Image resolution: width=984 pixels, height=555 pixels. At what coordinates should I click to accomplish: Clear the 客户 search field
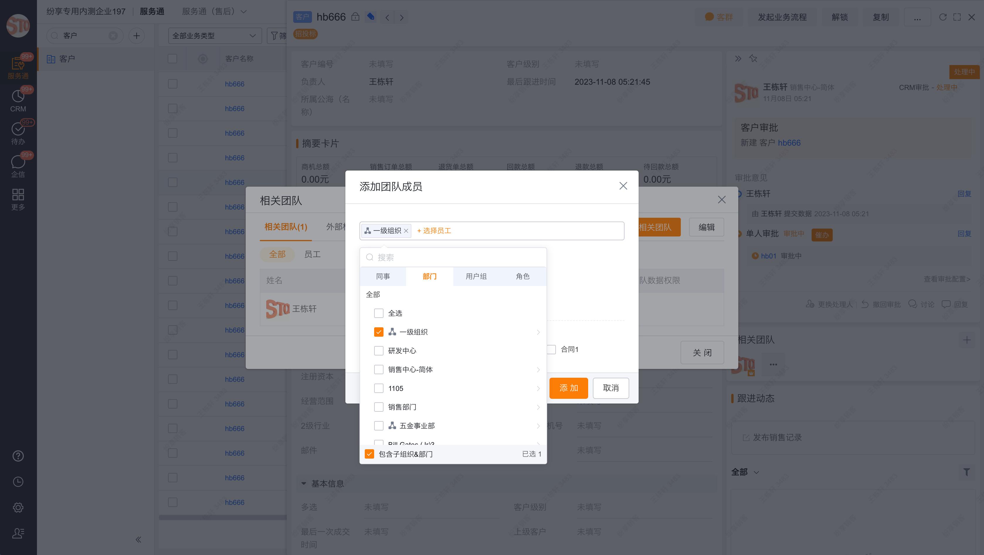[113, 35]
